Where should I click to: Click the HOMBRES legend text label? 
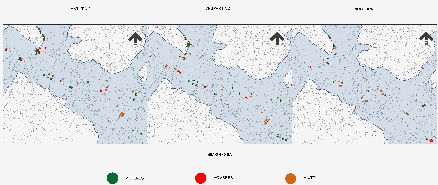click(223, 178)
